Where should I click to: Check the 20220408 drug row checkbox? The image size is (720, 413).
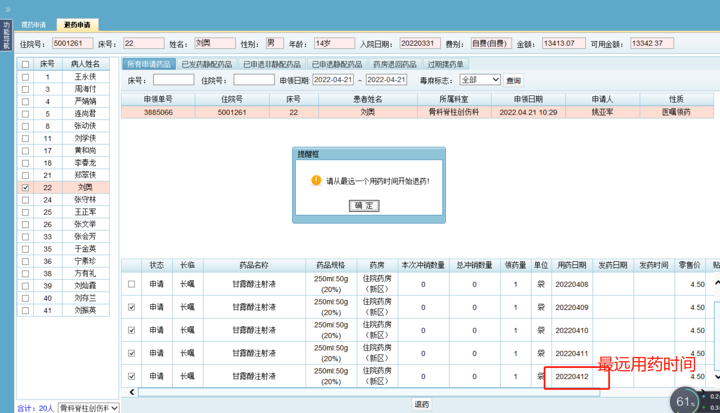[x=131, y=284]
